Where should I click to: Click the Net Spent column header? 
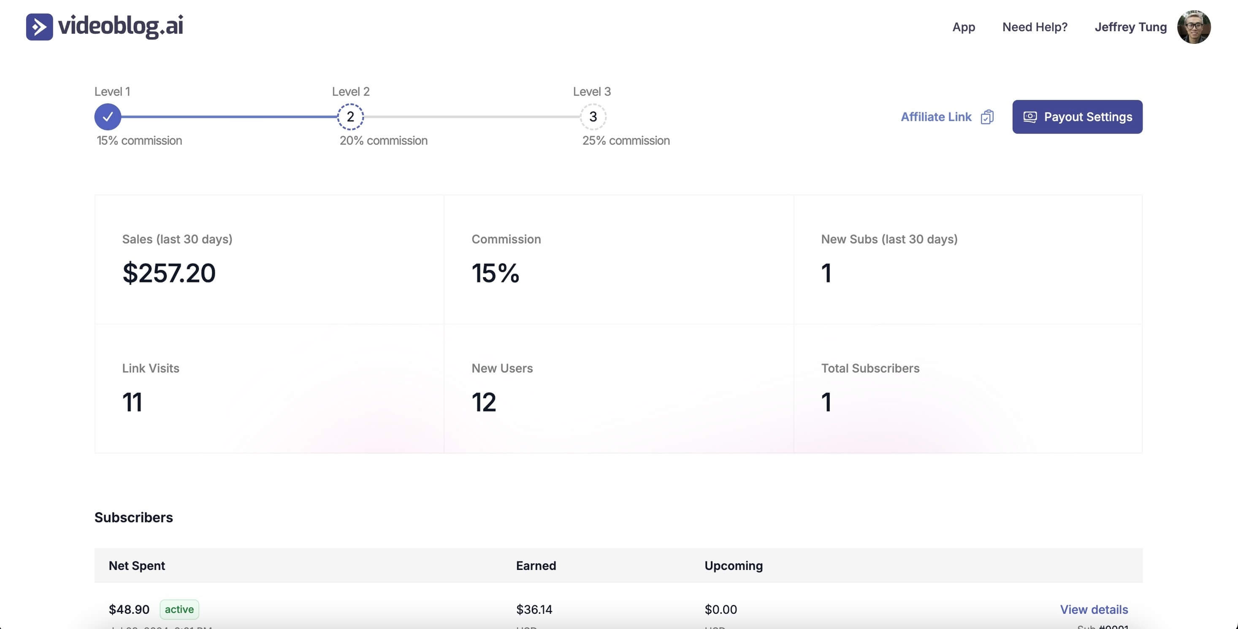pos(137,566)
